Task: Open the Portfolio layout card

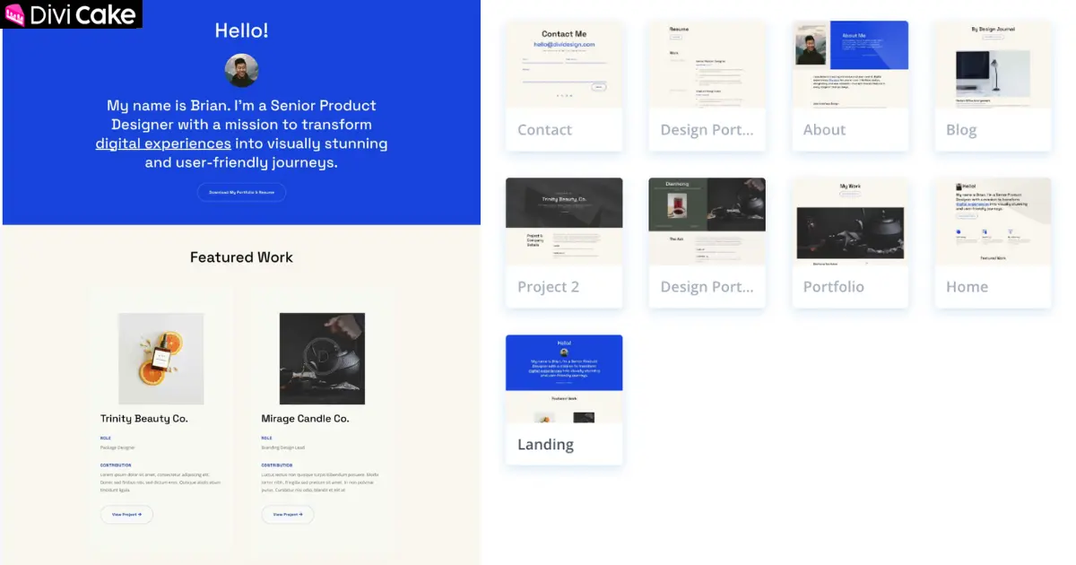Action: tap(850, 243)
